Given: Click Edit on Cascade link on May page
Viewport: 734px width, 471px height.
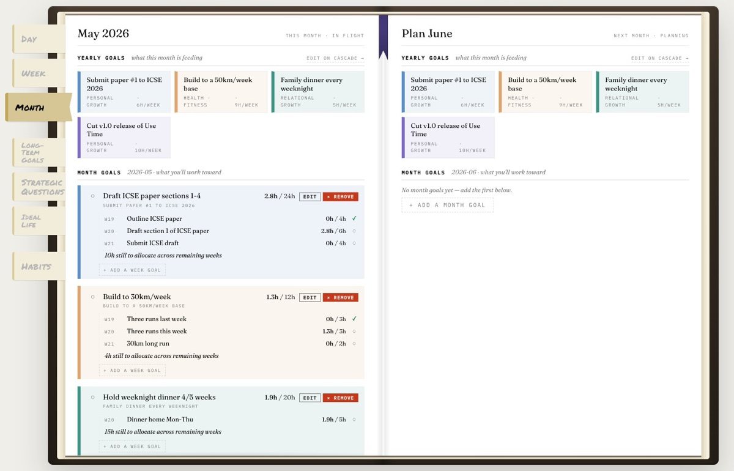Looking at the screenshot, I should click(x=335, y=58).
